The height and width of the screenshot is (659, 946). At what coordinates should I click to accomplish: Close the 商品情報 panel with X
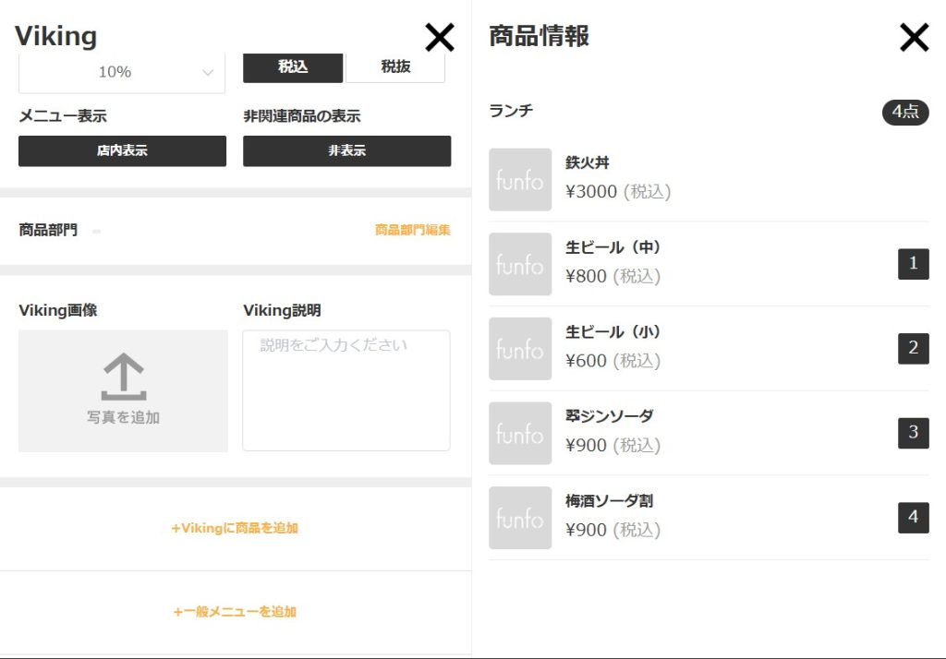click(x=914, y=37)
